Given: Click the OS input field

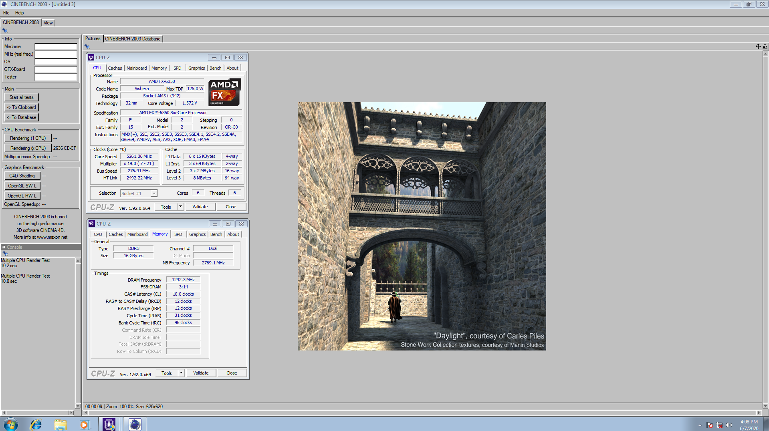Looking at the screenshot, I should tap(56, 62).
